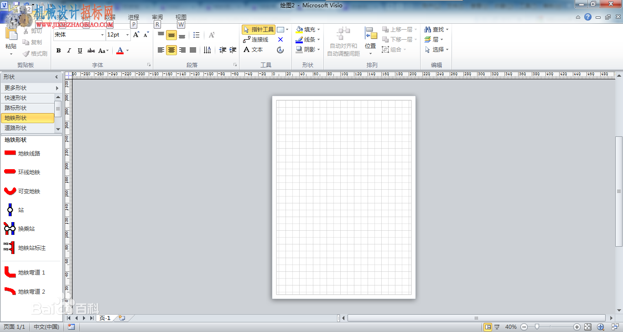Apply bold formatting with the B button

pos(58,51)
